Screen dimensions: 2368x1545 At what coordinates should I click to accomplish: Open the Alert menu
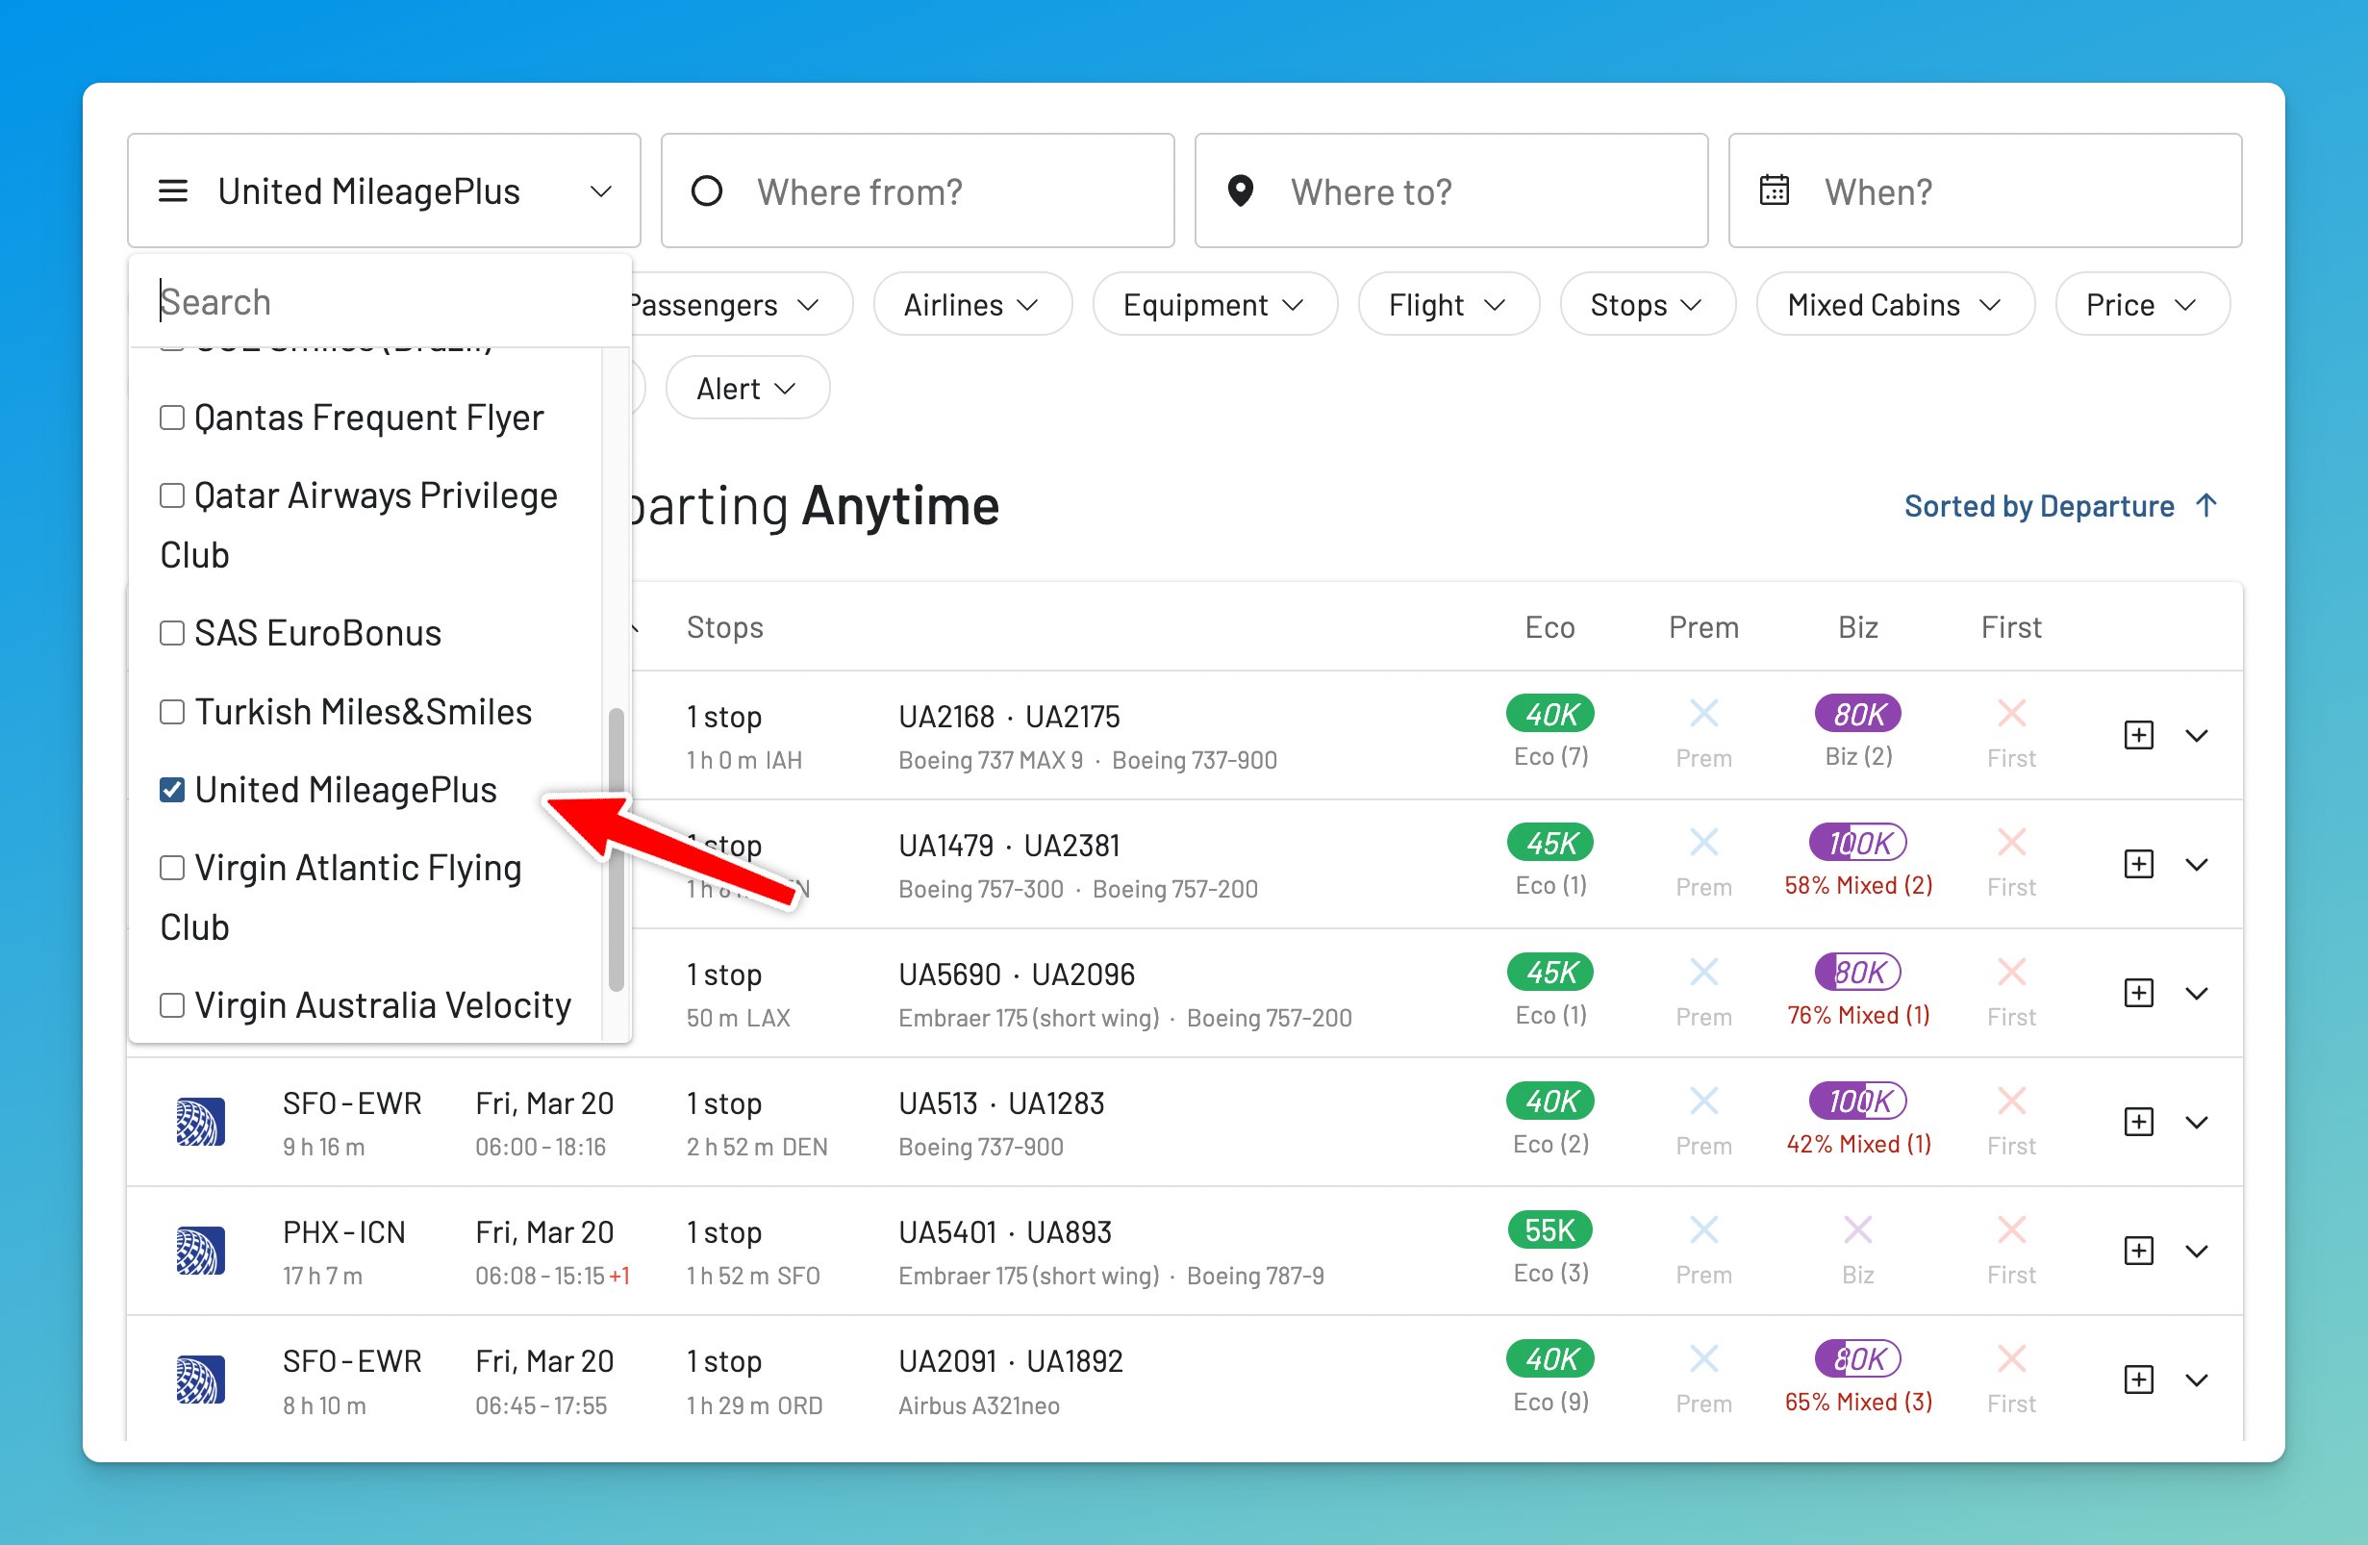click(746, 388)
